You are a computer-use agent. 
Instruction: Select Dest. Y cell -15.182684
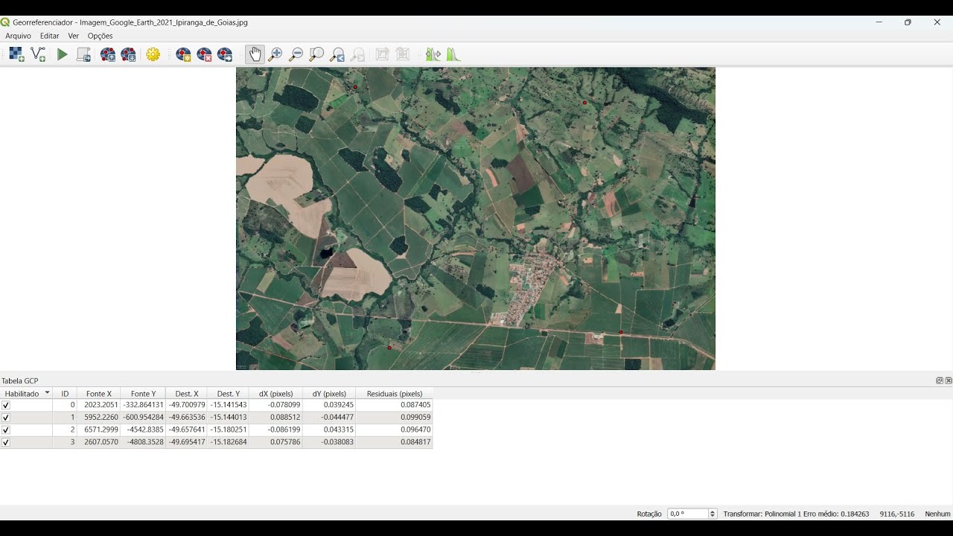(228, 442)
